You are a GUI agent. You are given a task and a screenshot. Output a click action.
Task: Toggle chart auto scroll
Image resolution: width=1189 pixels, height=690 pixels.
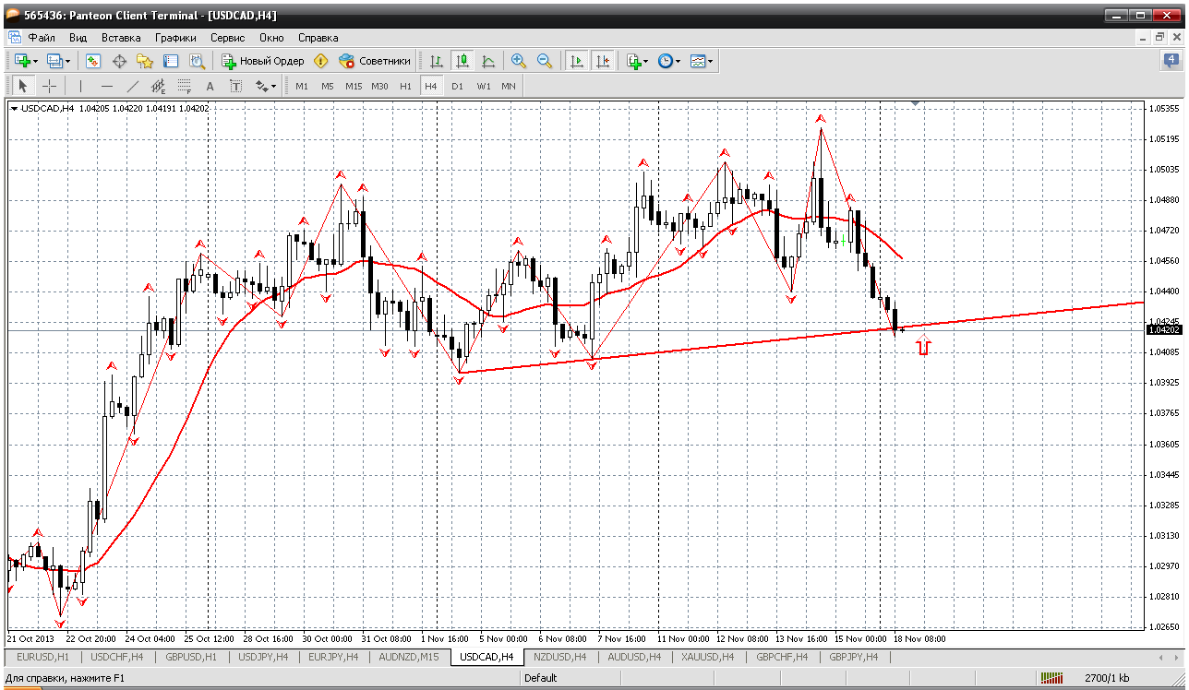(x=577, y=61)
